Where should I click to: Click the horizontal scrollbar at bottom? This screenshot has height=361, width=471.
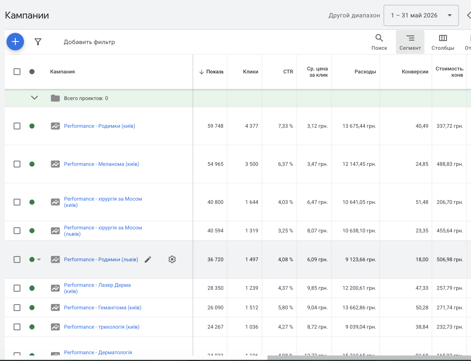369,357
